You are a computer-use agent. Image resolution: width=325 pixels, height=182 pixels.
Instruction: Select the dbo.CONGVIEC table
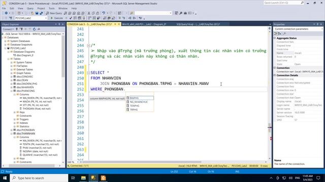pos(25,76)
